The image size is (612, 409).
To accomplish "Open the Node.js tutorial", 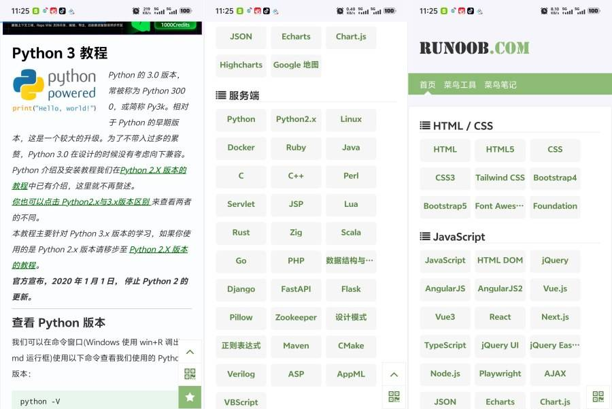I will (445, 374).
